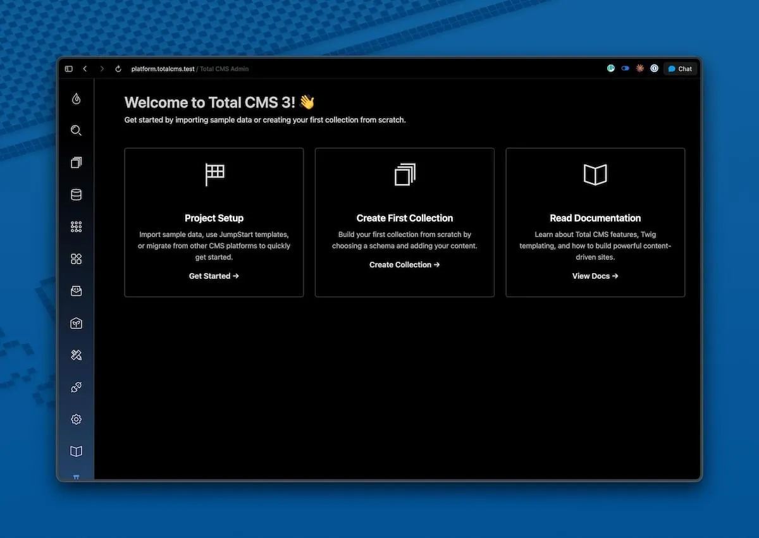Click the Welcome to Total CMS 3! heading

point(219,102)
